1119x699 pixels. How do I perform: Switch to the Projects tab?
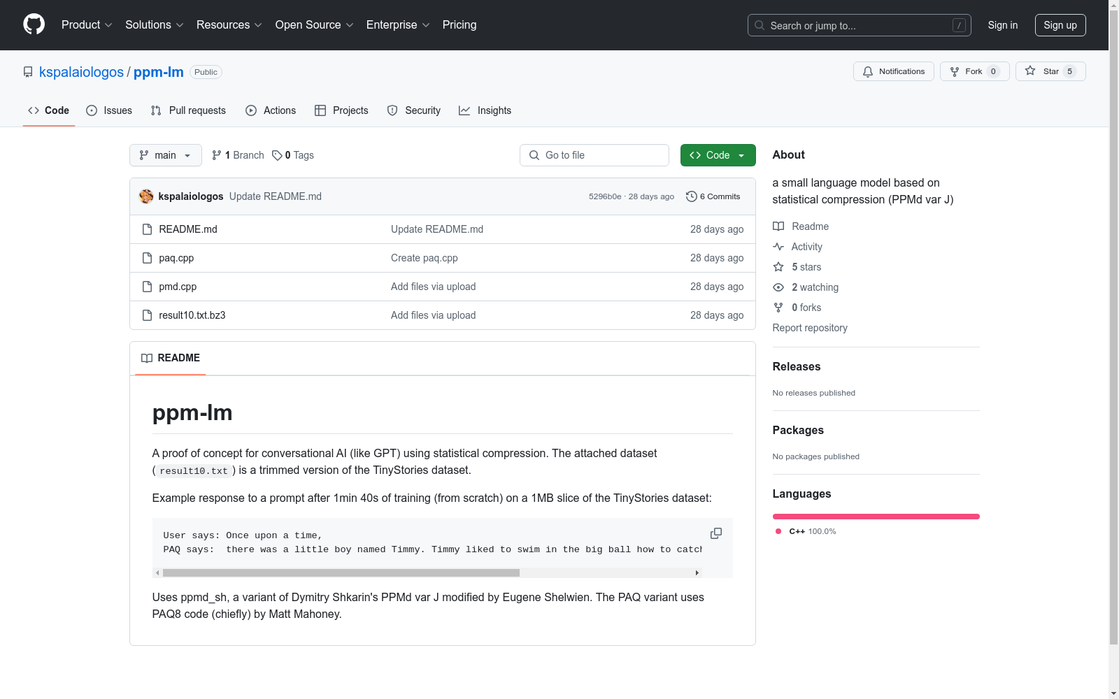[x=341, y=110]
